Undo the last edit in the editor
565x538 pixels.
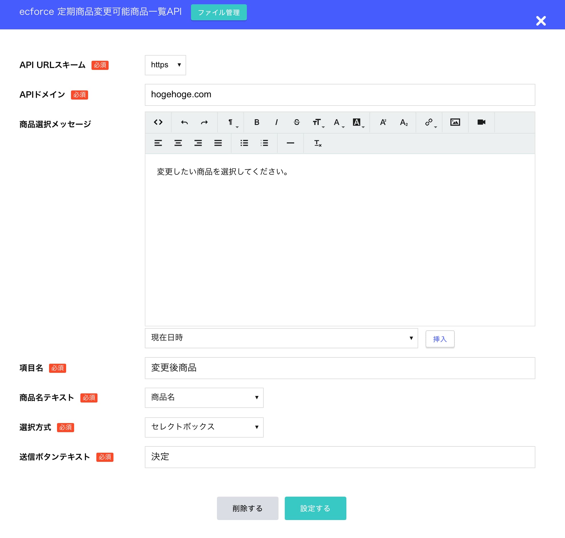pos(184,122)
